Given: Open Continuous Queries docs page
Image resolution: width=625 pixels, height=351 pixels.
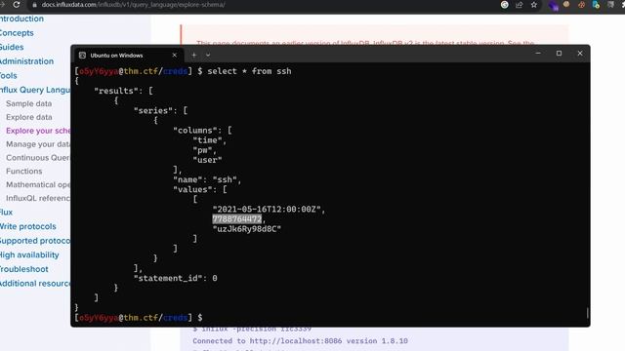Looking at the screenshot, I should [38, 158].
